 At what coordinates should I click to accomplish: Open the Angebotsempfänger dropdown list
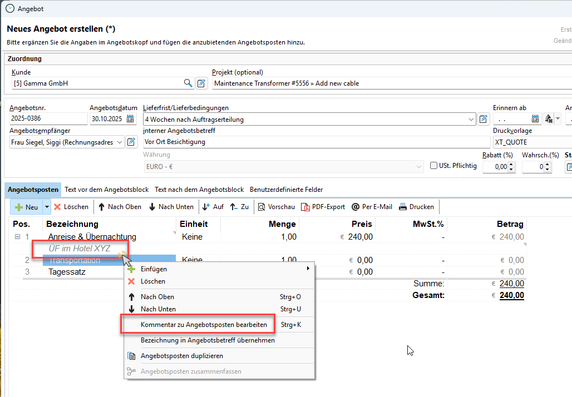click(119, 142)
